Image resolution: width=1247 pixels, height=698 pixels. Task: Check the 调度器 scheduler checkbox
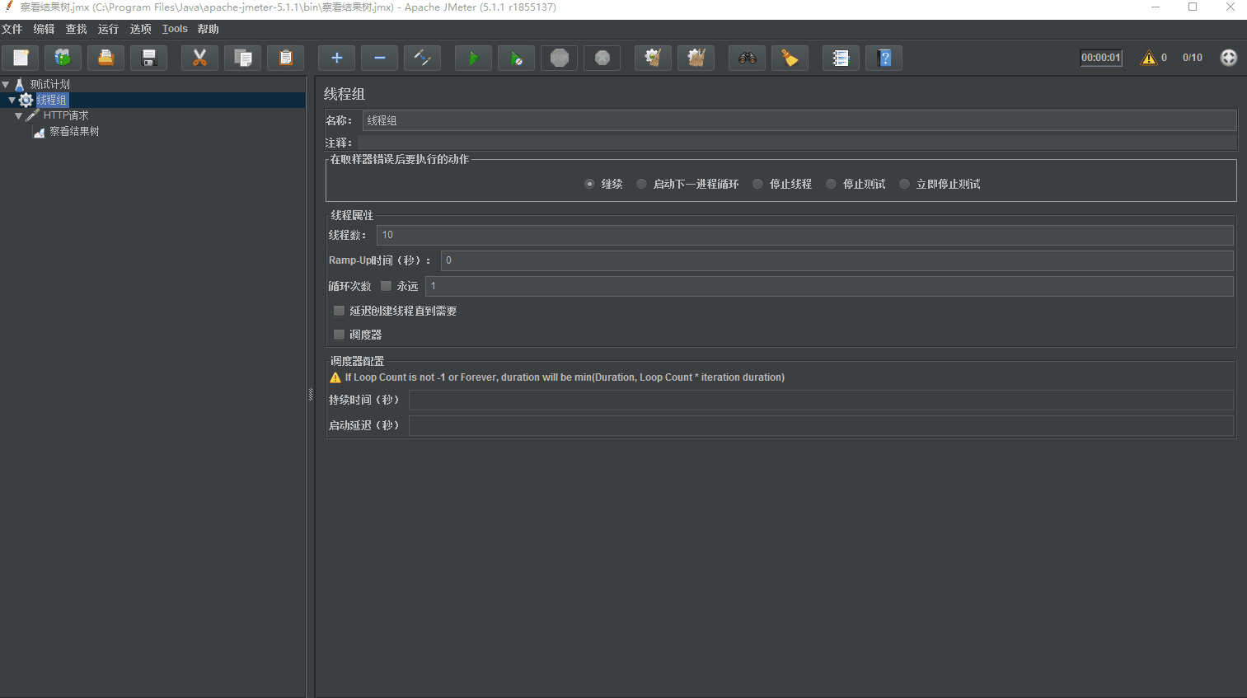[339, 335]
